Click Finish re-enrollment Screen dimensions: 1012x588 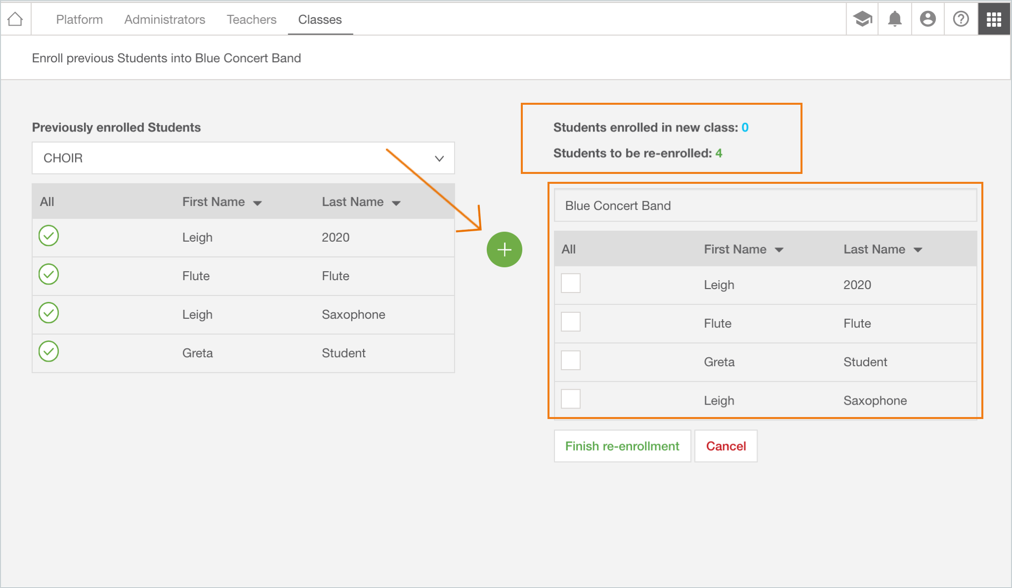pyautogui.click(x=622, y=446)
